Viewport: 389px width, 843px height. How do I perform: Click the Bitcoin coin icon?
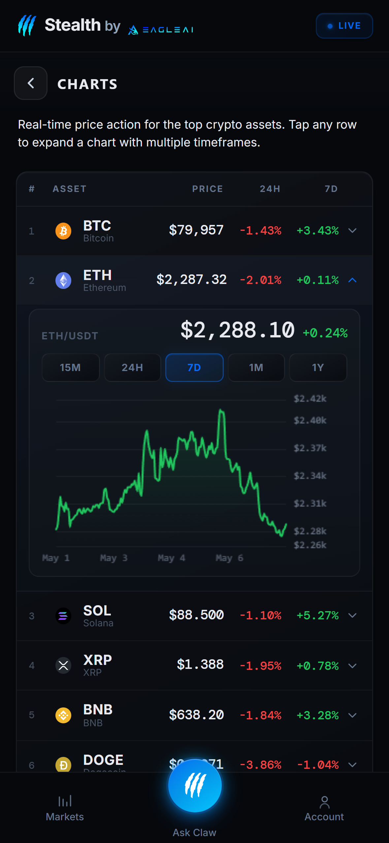tap(63, 231)
